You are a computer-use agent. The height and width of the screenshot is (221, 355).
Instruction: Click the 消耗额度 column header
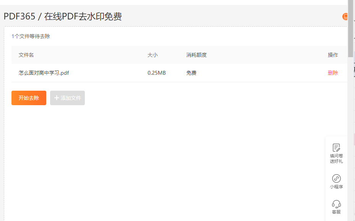click(x=196, y=55)
